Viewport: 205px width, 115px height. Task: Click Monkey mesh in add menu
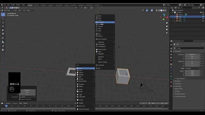pos(105,36)
